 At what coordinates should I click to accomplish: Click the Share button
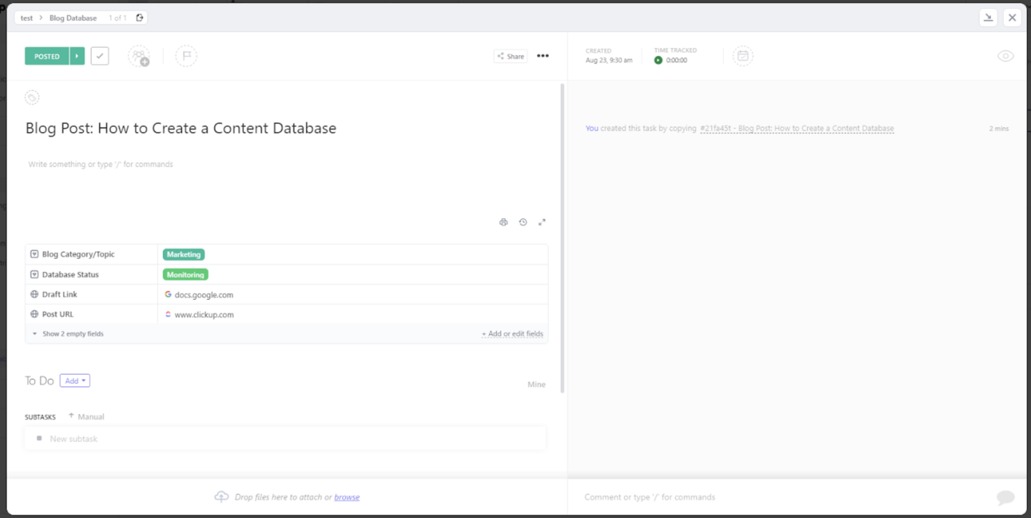click(x=510, y=56)
